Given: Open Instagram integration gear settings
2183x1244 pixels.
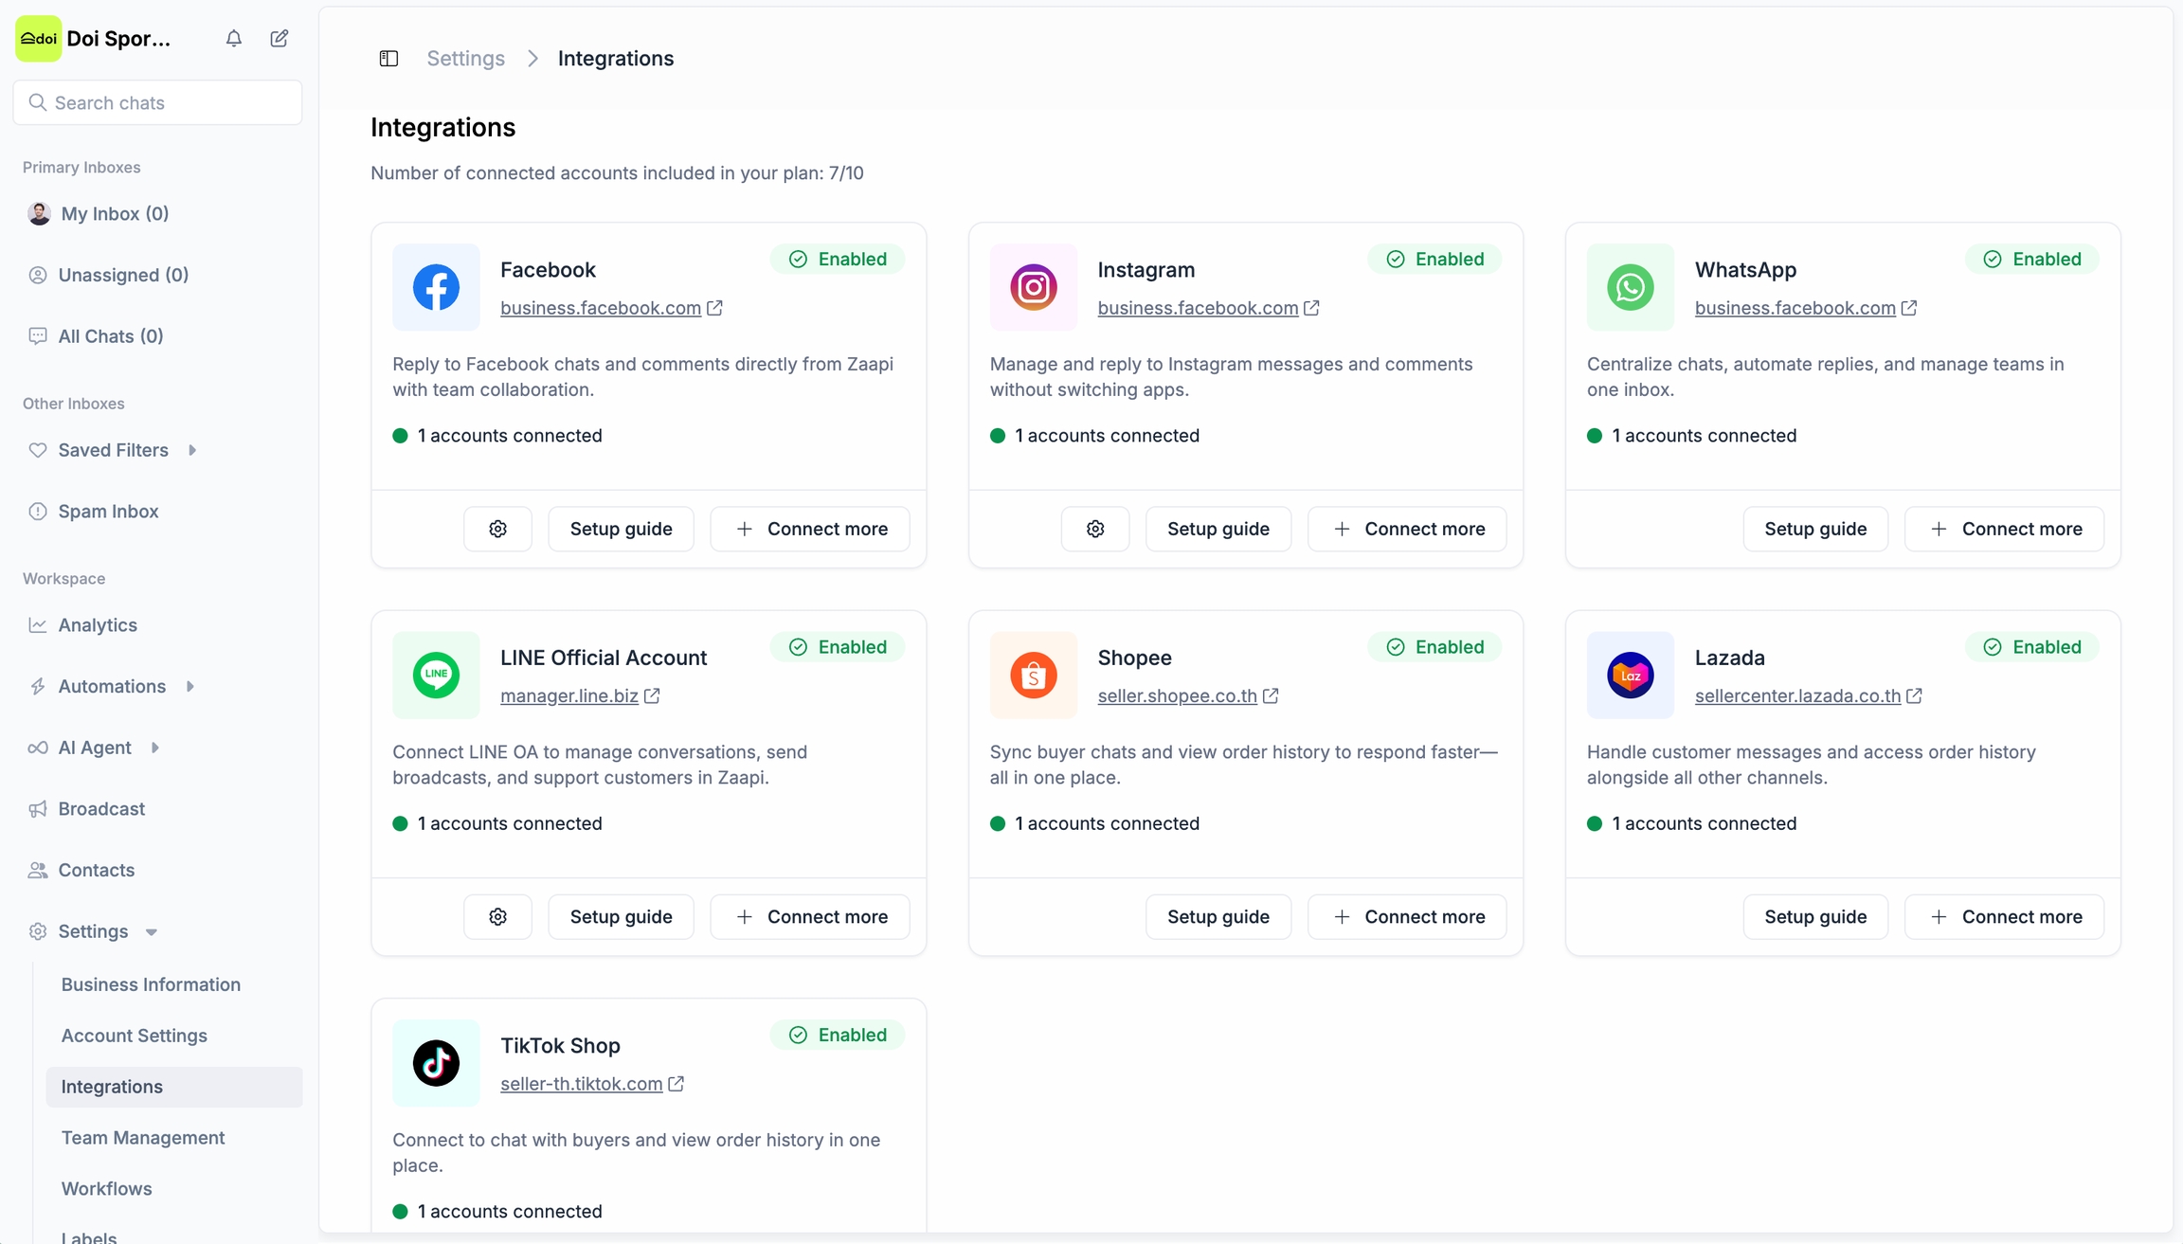Looking at the screenshot, I should (x=1095, y=529).
